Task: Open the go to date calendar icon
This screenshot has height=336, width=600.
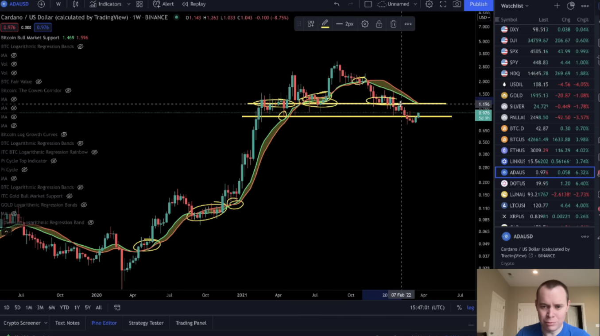Action: click(117, 307)
